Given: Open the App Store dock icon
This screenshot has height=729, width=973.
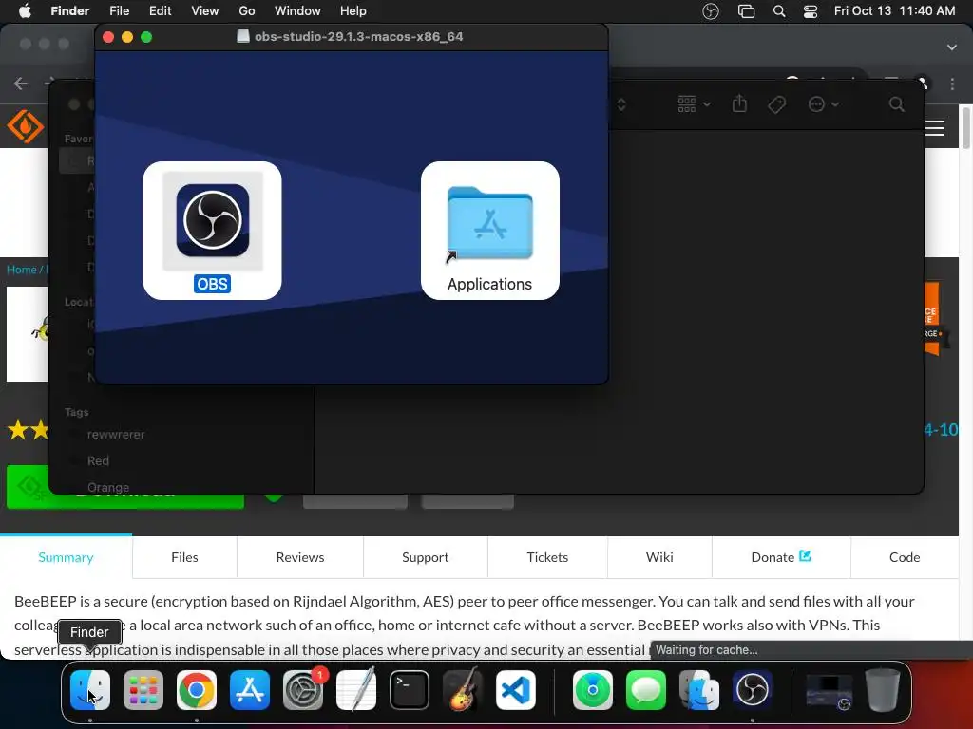Looking at the screenshot, I should tap(250, 690).
